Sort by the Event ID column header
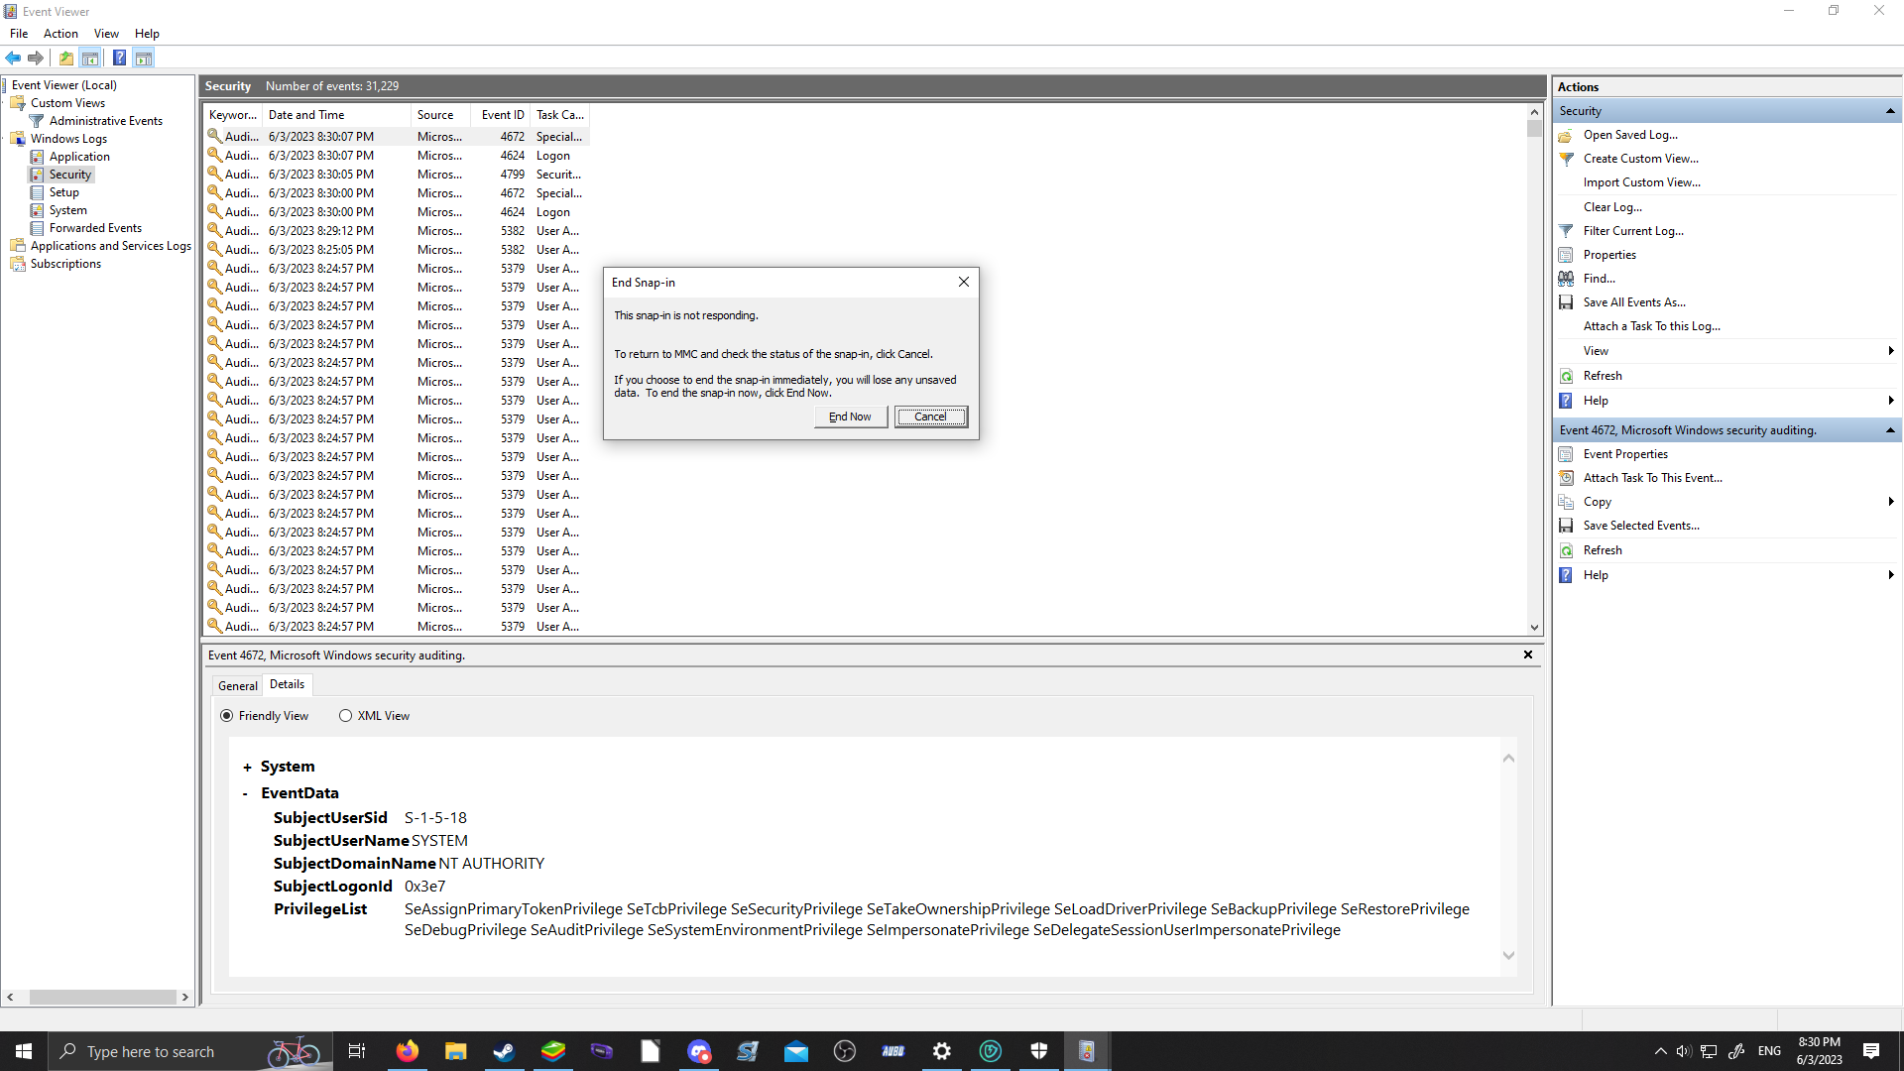Viewport: 1904px width, 1071px height. click(502, 115)
